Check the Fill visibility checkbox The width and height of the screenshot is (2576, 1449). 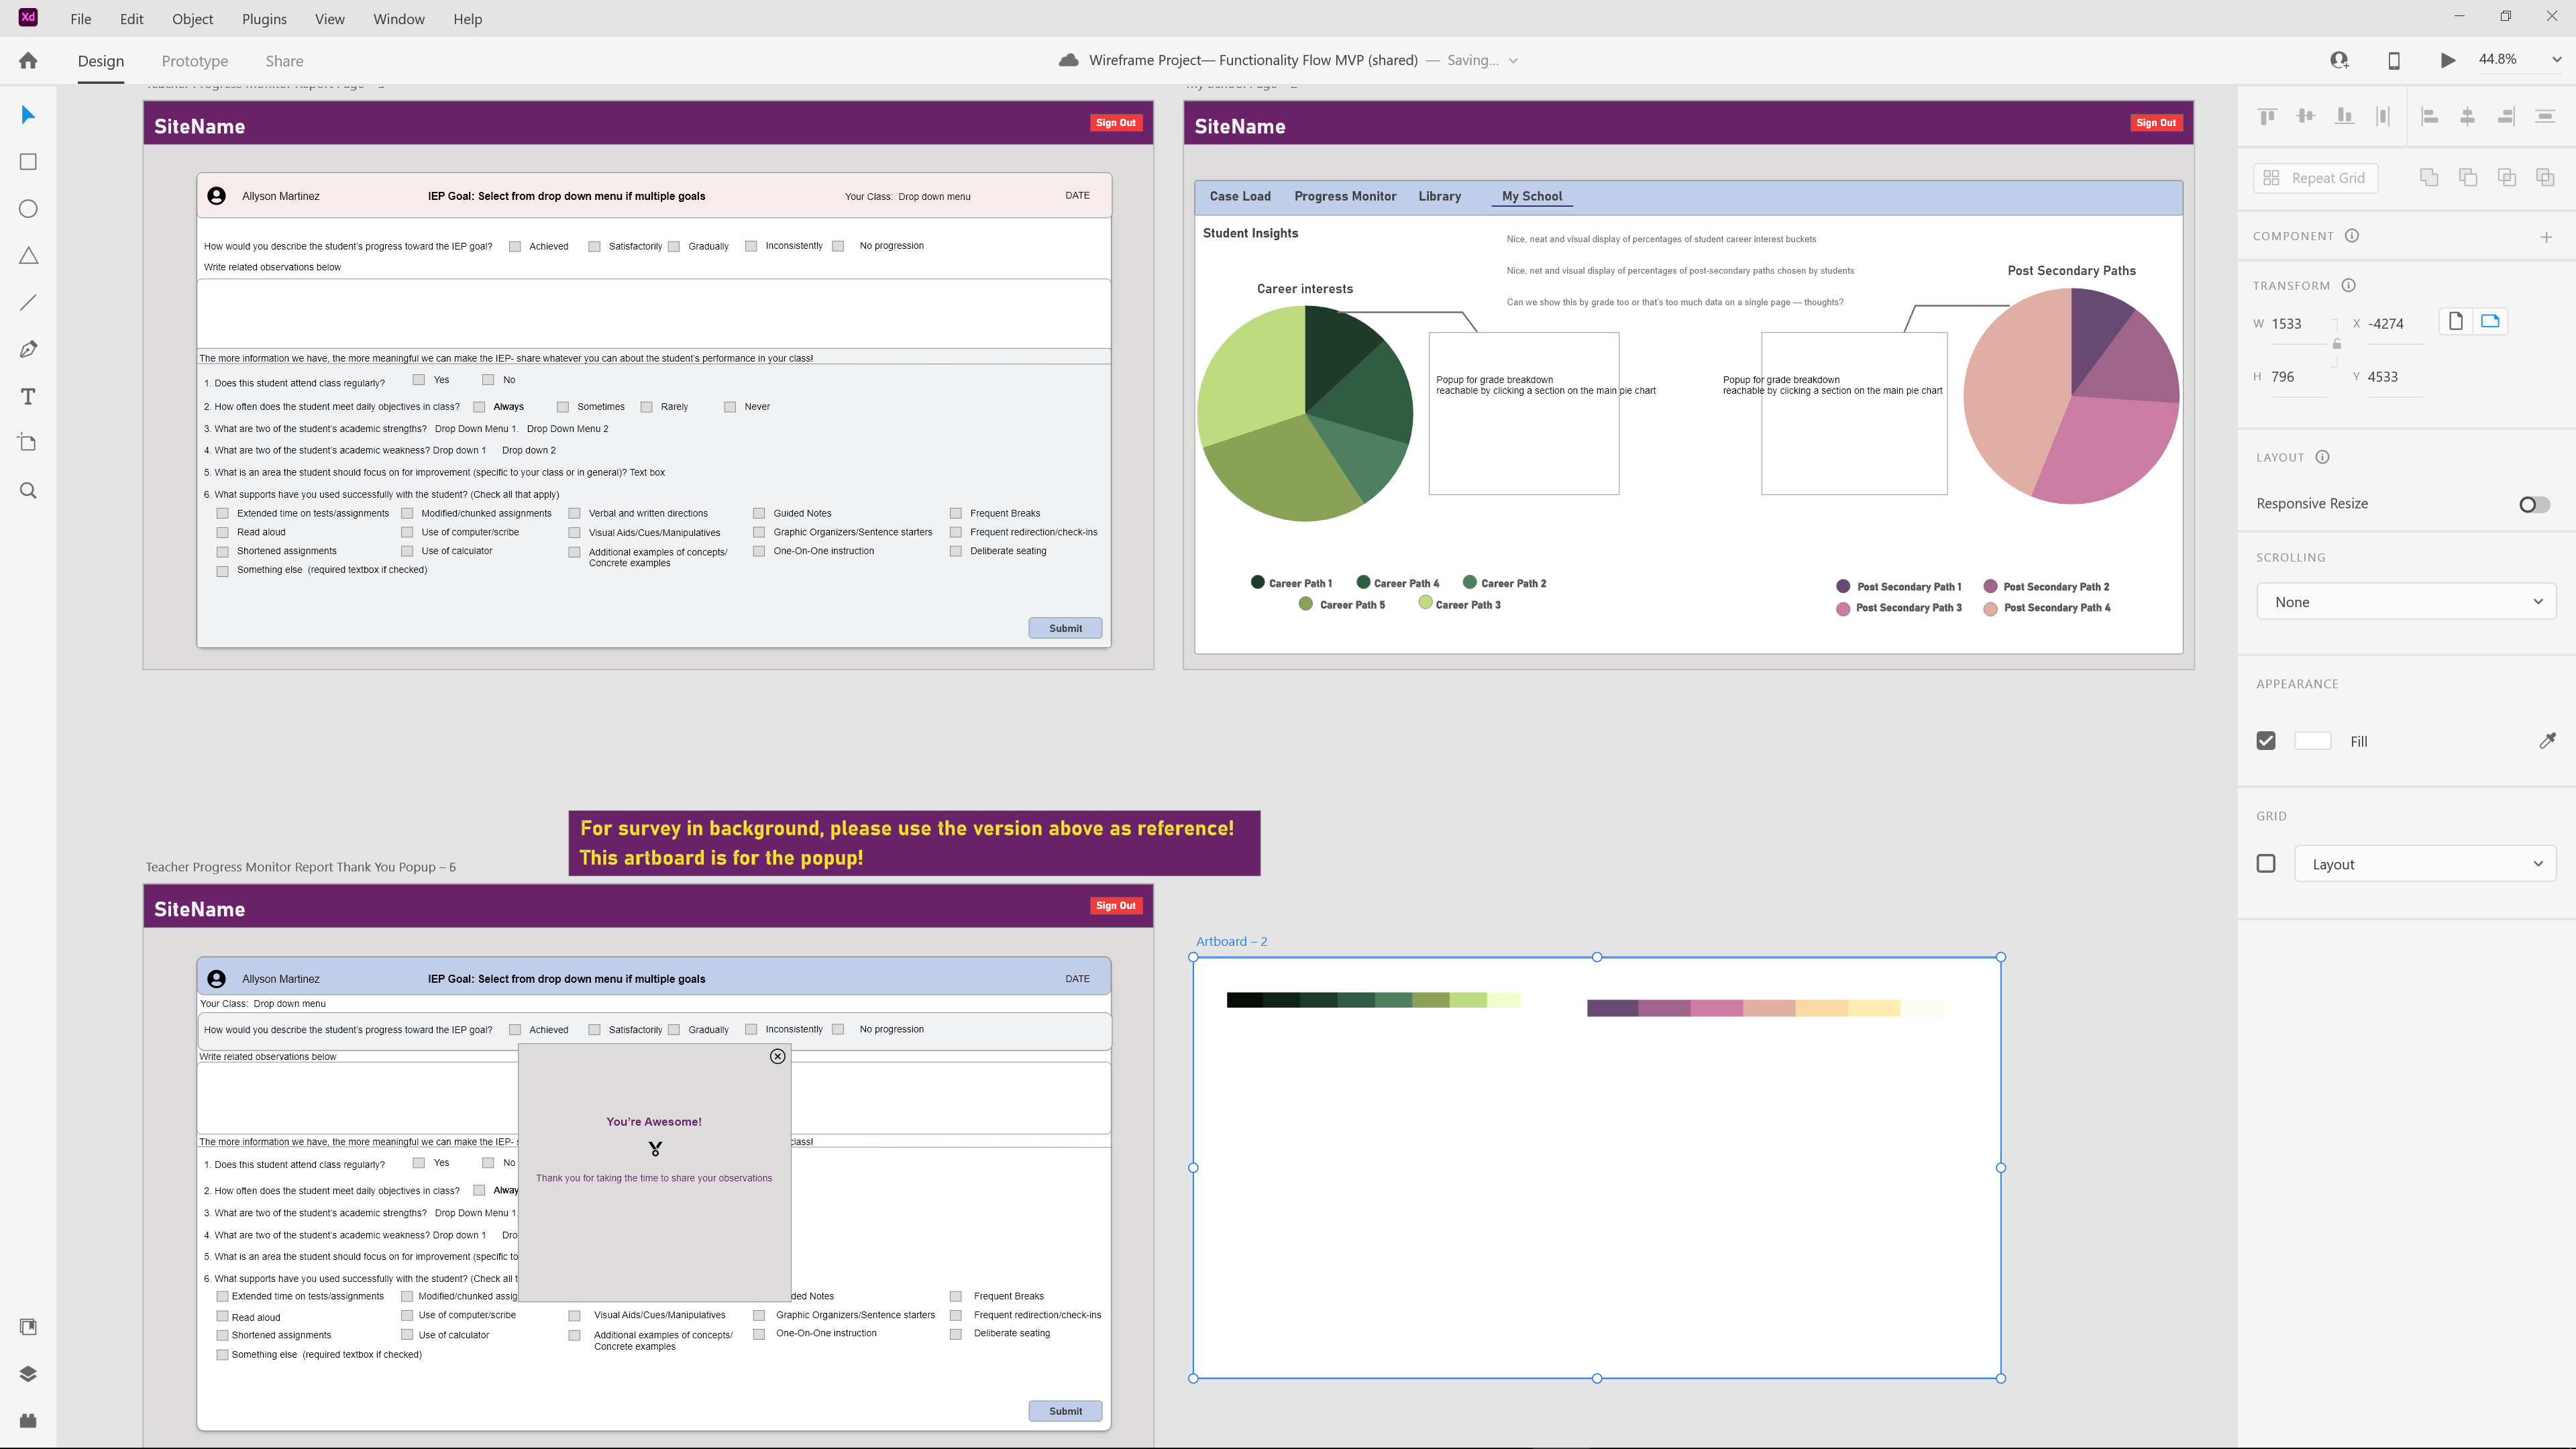click(x=2266, y=739)
